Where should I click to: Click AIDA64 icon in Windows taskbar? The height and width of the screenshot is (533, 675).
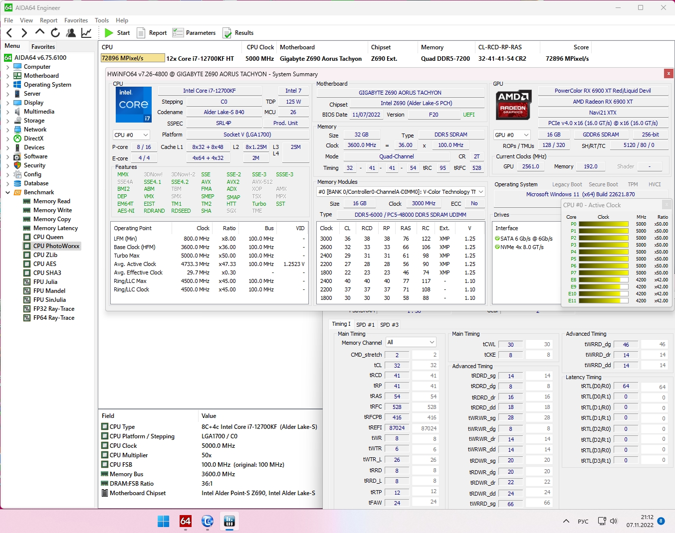(186, 521)
